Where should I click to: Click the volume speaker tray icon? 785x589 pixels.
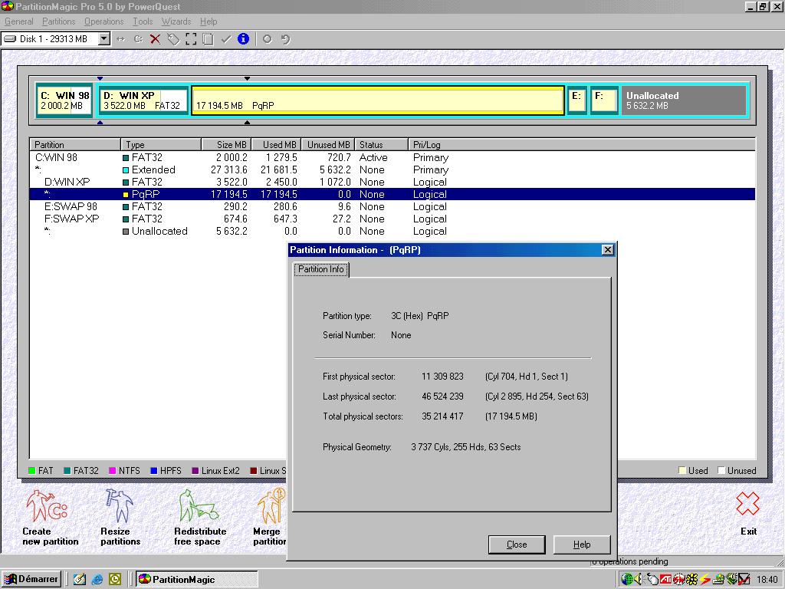click(639, 580)
